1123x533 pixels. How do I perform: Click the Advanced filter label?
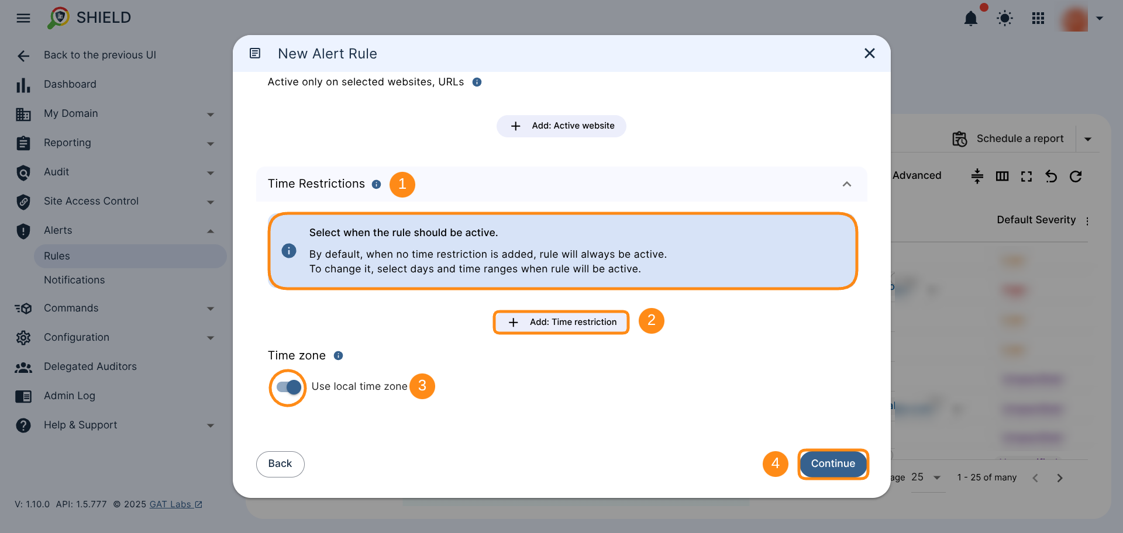point(917,176)
